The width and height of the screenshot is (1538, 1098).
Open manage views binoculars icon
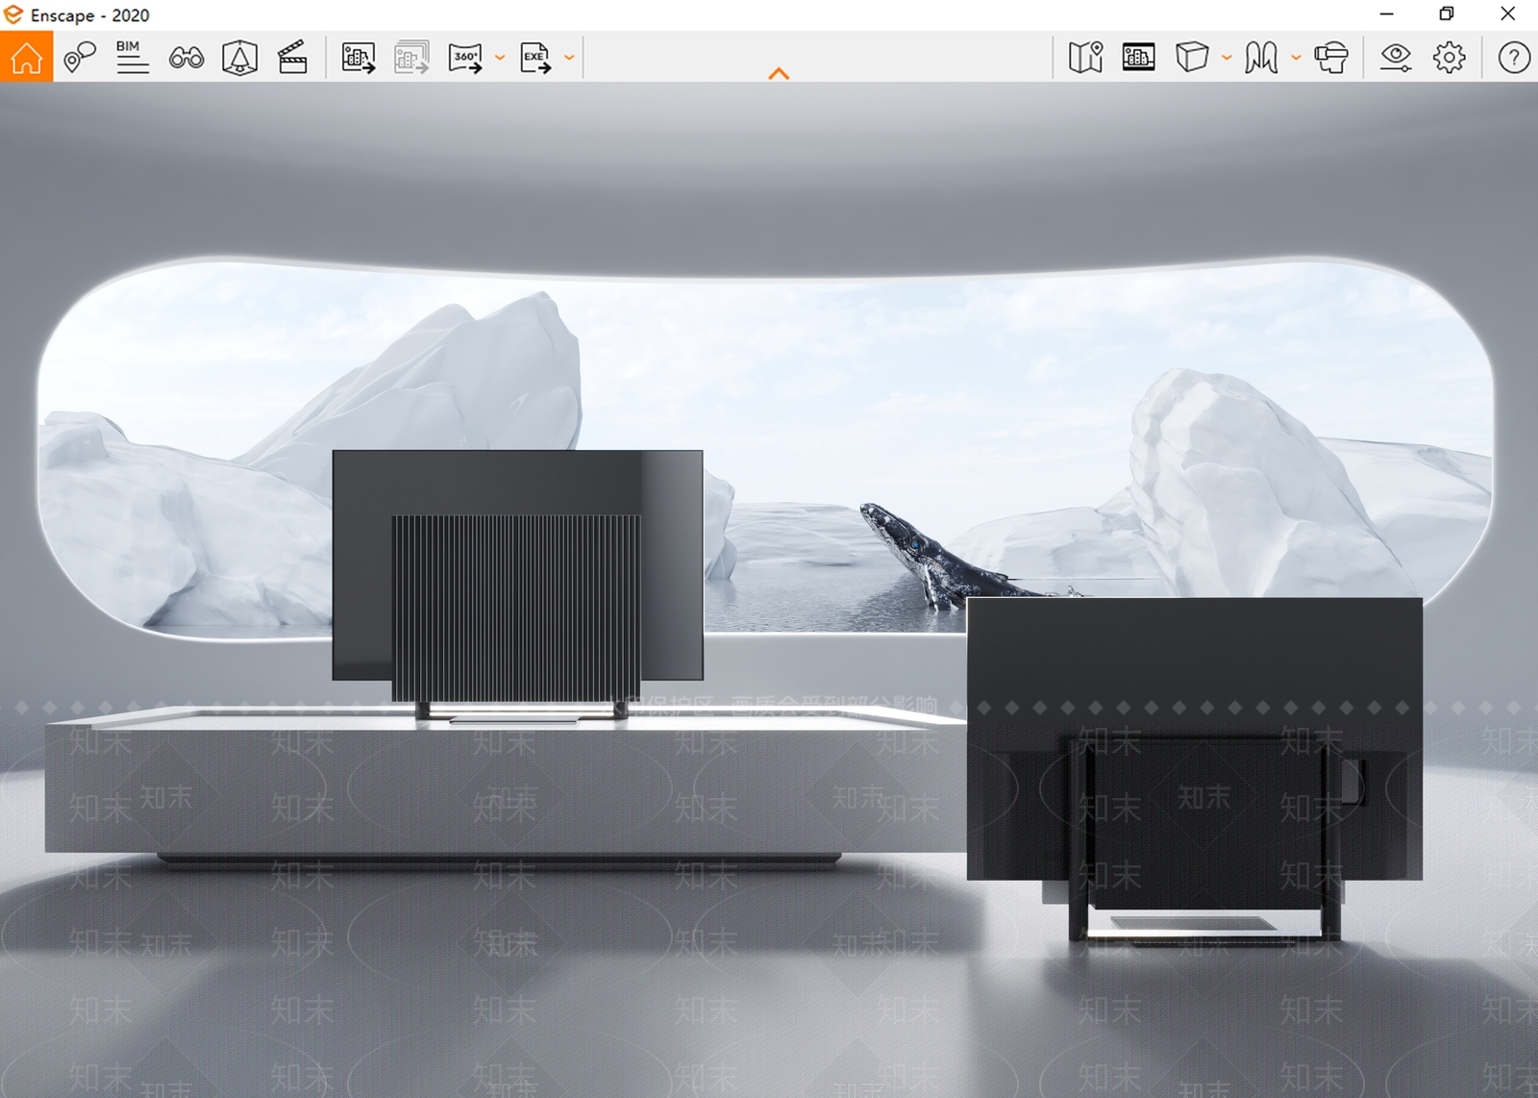[186, 58]
